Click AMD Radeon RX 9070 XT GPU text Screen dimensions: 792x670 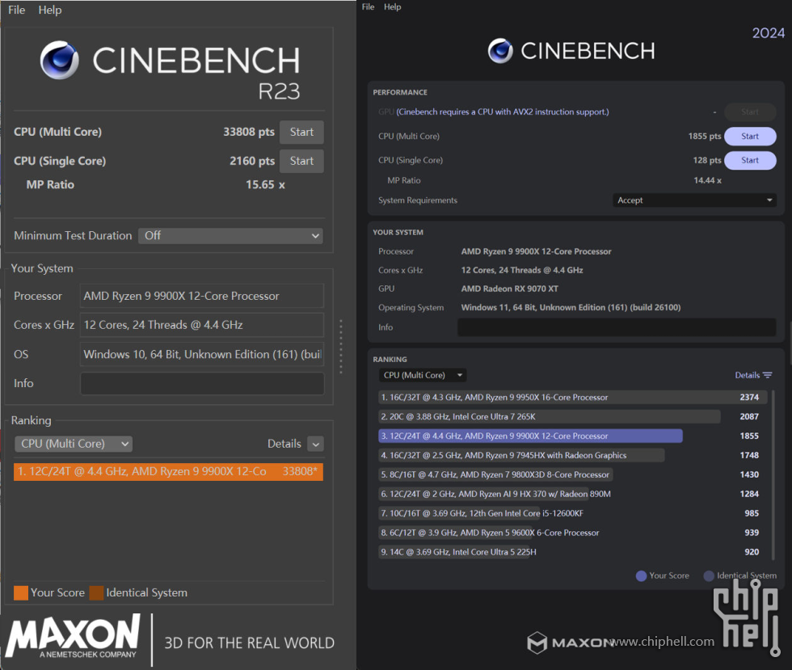click(510, 289)
